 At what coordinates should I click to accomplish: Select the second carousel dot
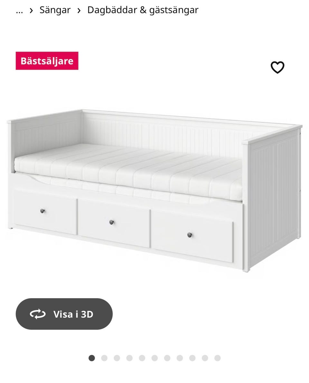[x=104, y=358]
